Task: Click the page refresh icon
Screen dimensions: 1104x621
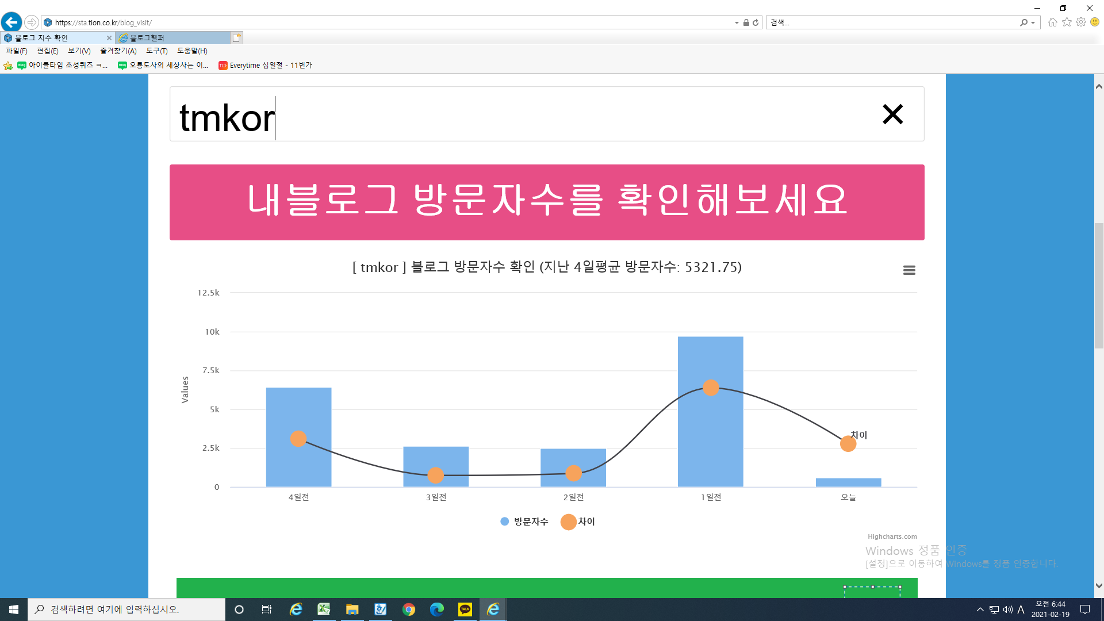Action: point(756,22)
